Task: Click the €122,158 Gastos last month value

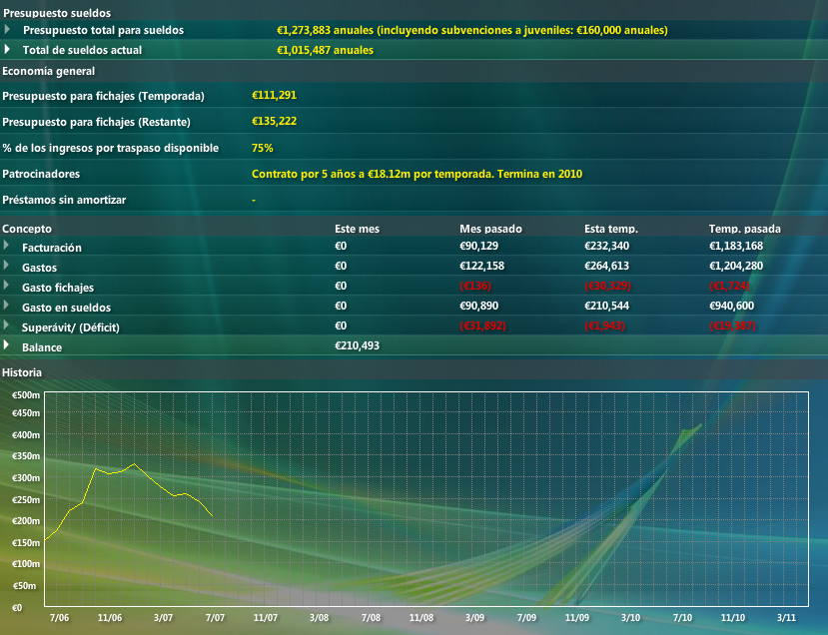Action: pos(481,266)
